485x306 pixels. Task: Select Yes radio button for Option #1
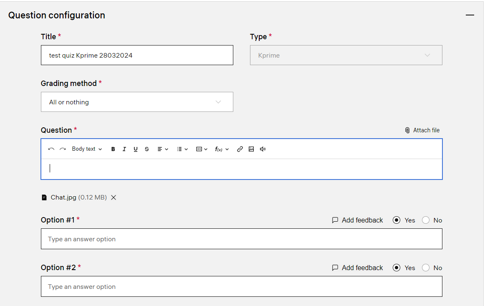397,220
